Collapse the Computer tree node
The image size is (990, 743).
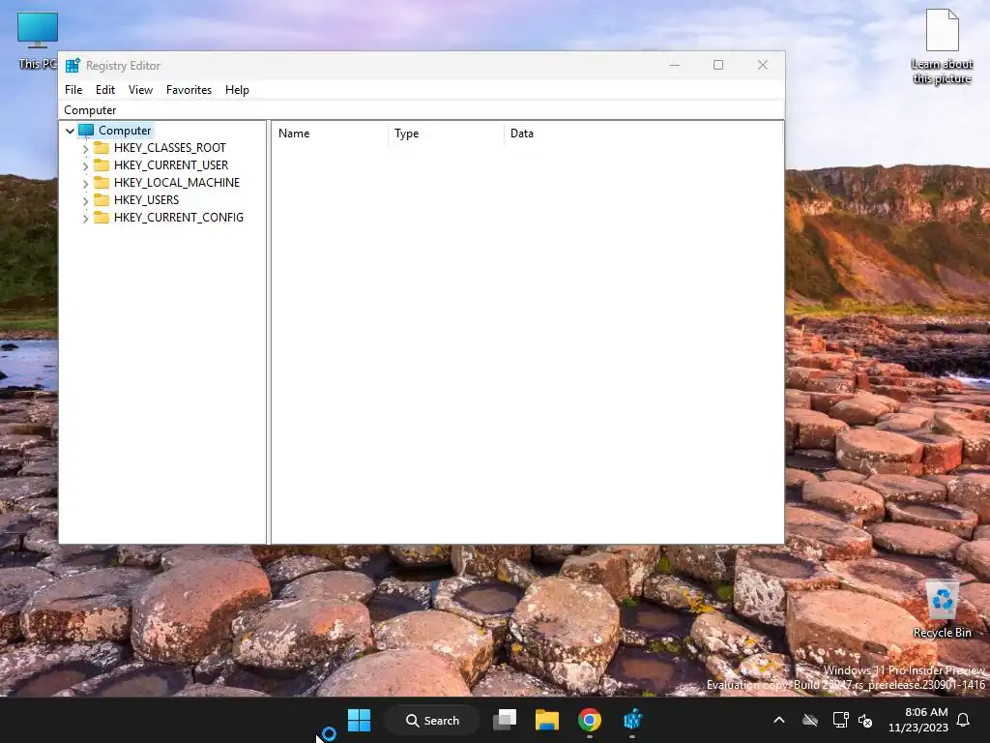click(70, 131)
